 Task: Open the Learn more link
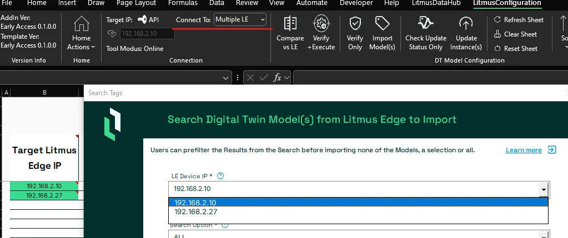coord(524,150)
